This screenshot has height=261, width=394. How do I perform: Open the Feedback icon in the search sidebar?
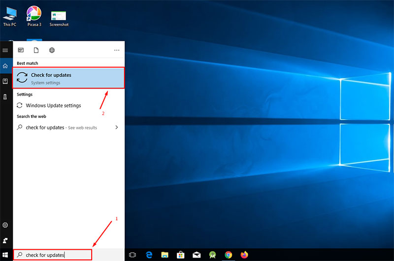tap(5, 241)
